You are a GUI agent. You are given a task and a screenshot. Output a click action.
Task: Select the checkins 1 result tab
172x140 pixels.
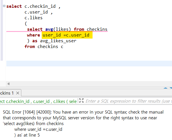[7, 93]
